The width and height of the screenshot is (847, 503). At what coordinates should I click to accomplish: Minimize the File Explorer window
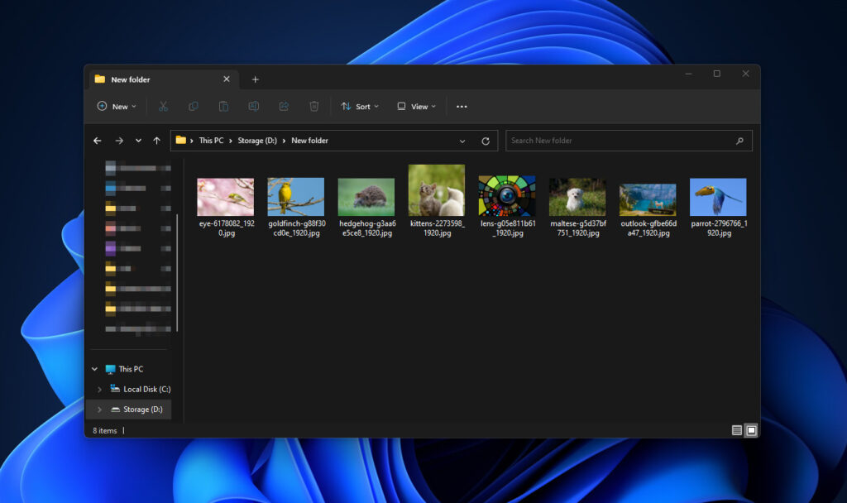pos(688,74)
